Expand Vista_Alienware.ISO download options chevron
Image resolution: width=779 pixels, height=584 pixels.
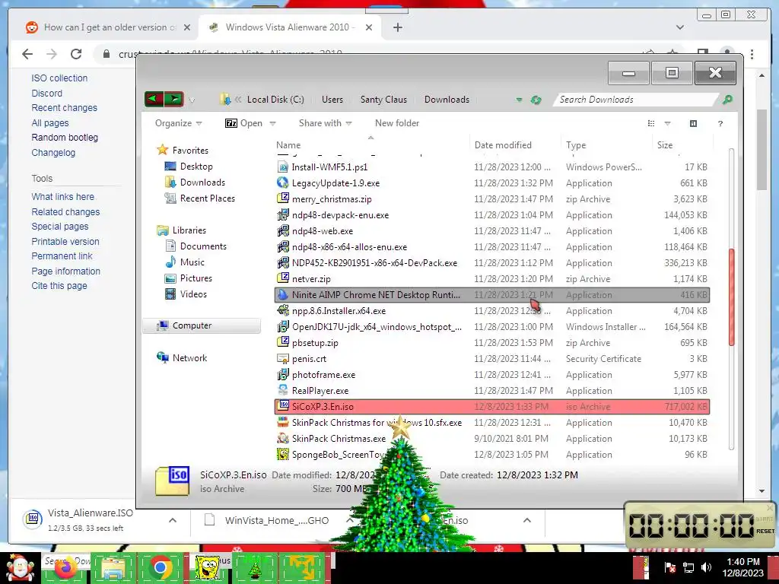[173, 520]
